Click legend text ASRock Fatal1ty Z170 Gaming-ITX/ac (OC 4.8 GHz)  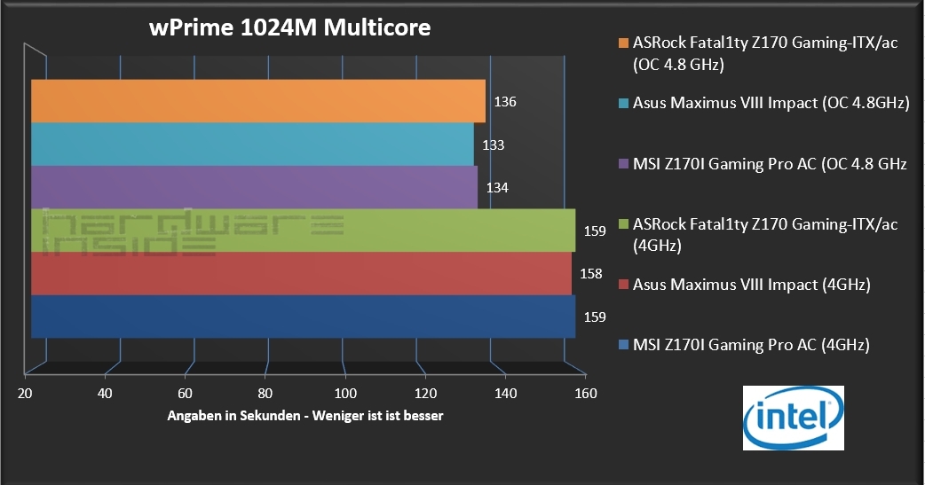coord(765,53)
